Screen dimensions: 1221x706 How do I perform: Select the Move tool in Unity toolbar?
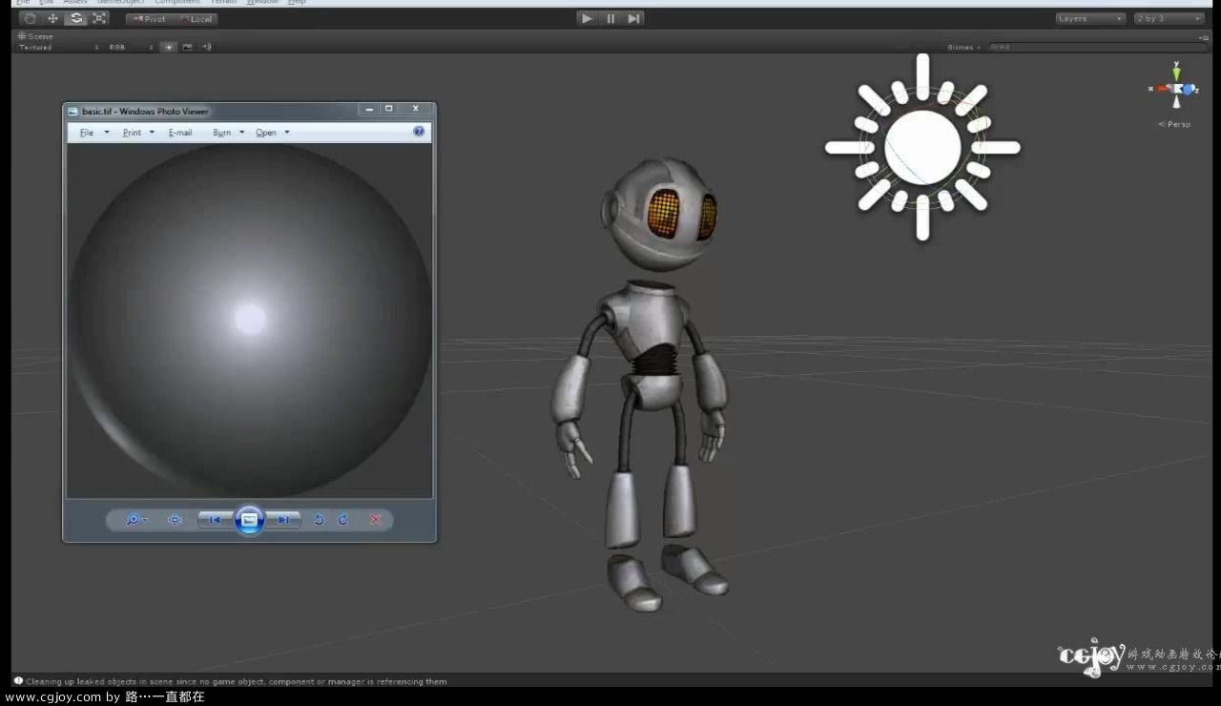coord(52,18)
